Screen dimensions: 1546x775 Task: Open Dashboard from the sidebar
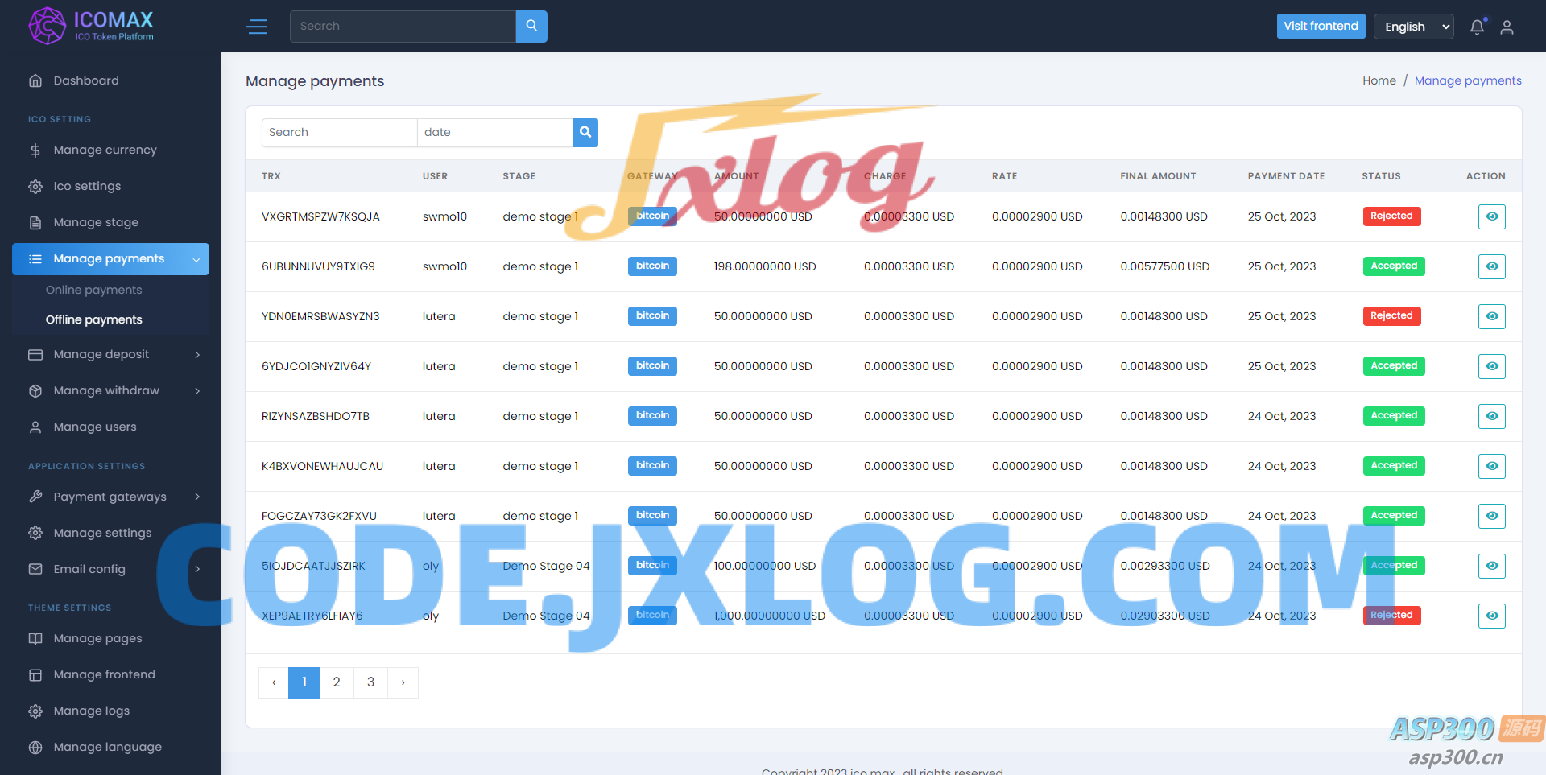[x=86, y=80]
